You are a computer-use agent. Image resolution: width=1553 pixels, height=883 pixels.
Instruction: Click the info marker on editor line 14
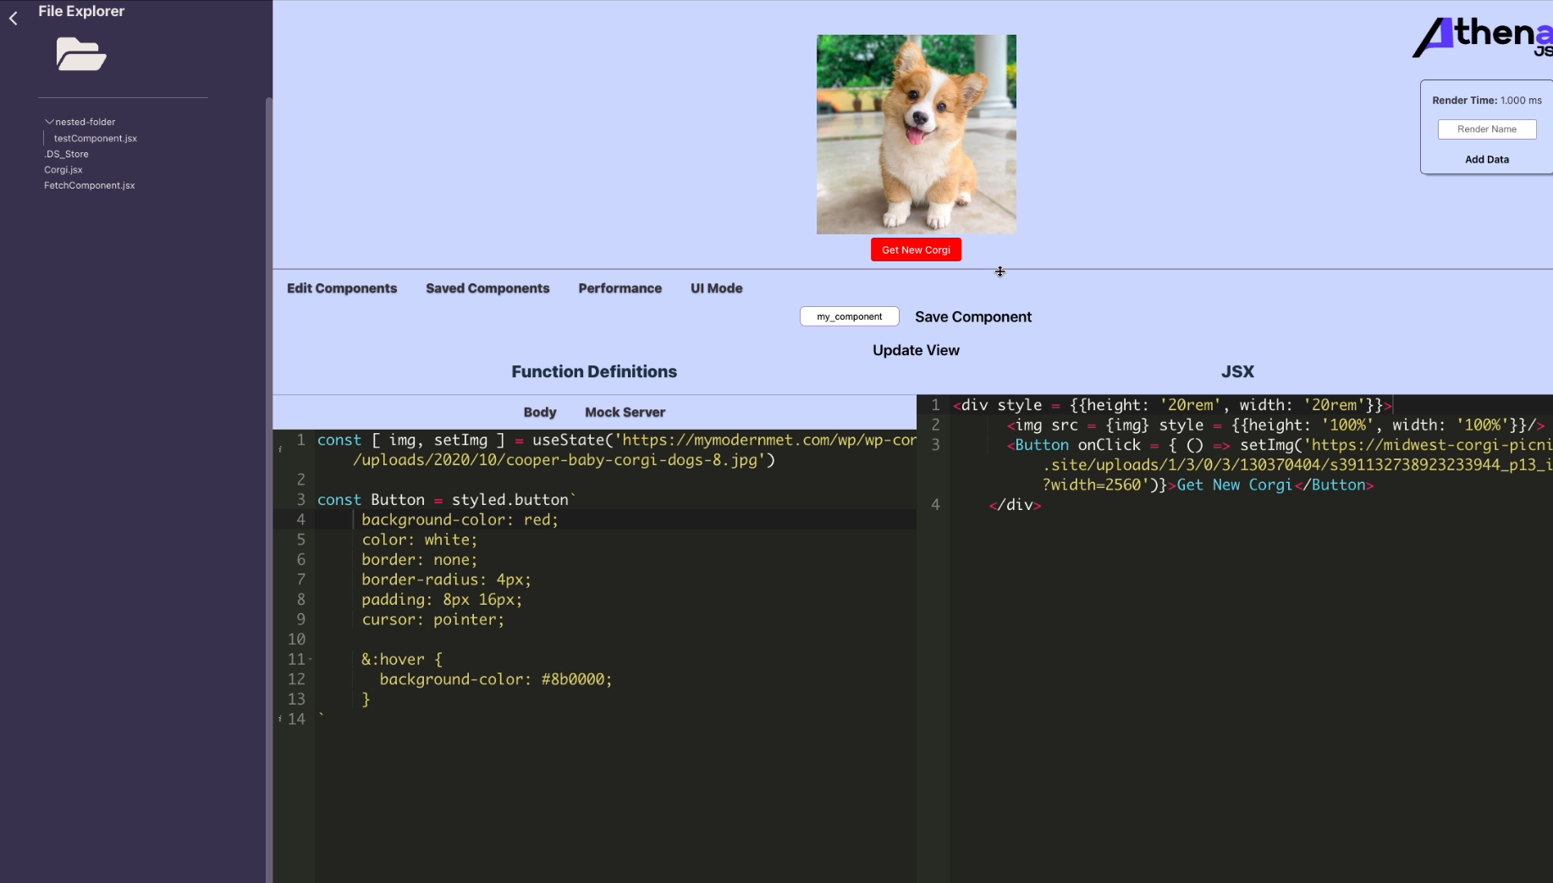(280, 719)
